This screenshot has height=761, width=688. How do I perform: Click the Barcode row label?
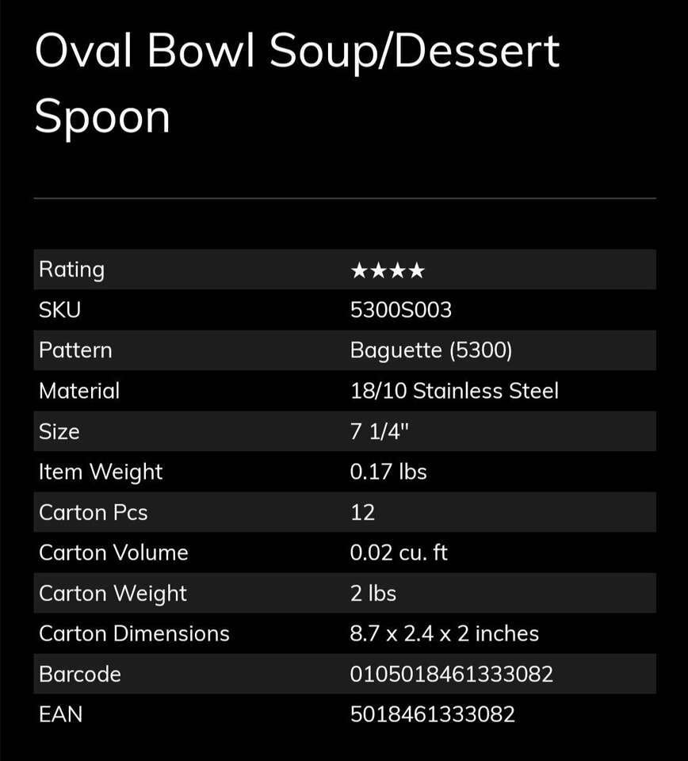(80, 674)
